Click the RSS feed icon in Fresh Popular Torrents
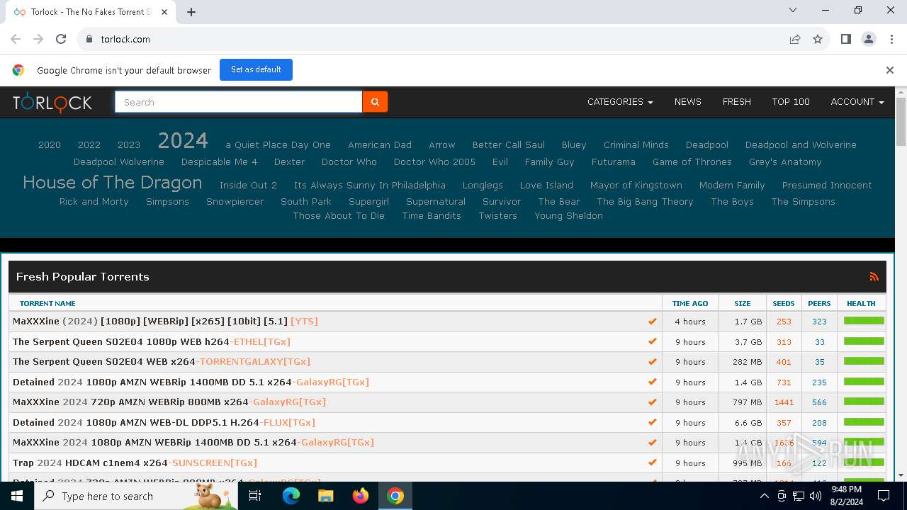 [x=874, y=277]
